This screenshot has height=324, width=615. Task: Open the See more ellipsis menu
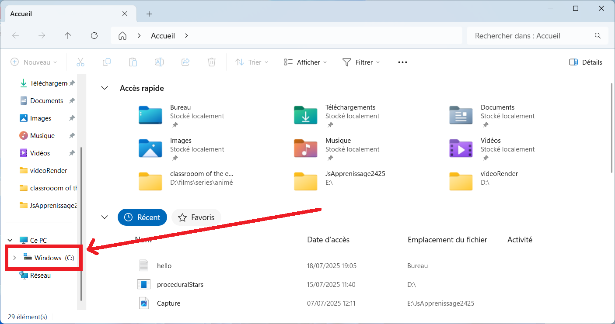point(402,62)
